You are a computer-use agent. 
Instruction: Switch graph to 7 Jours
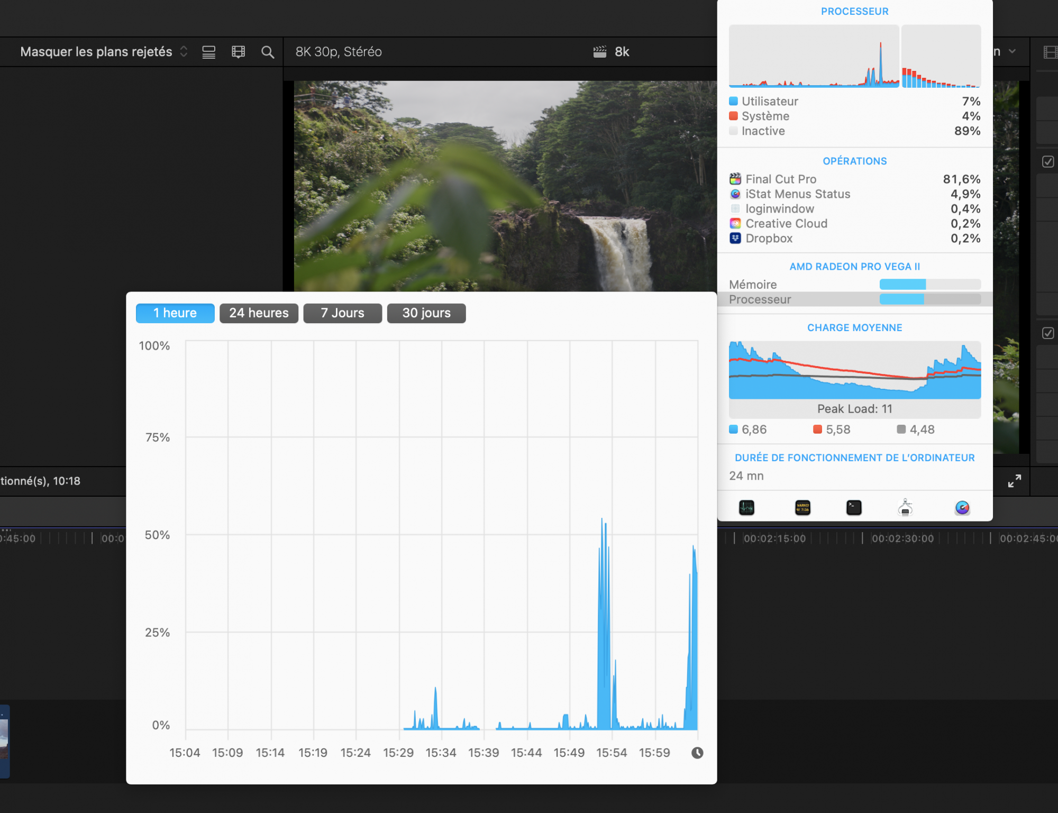coord(342,313)
